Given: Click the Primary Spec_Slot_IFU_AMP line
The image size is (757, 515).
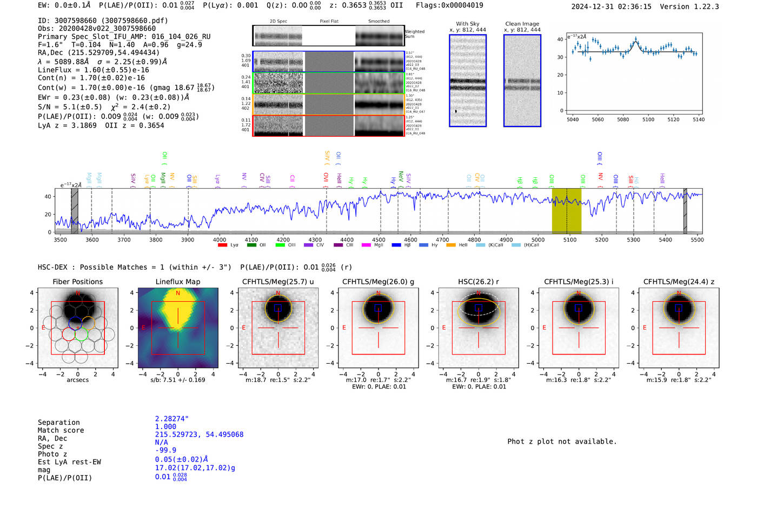Looking at the screenshot, I should (x=124, y=37).
